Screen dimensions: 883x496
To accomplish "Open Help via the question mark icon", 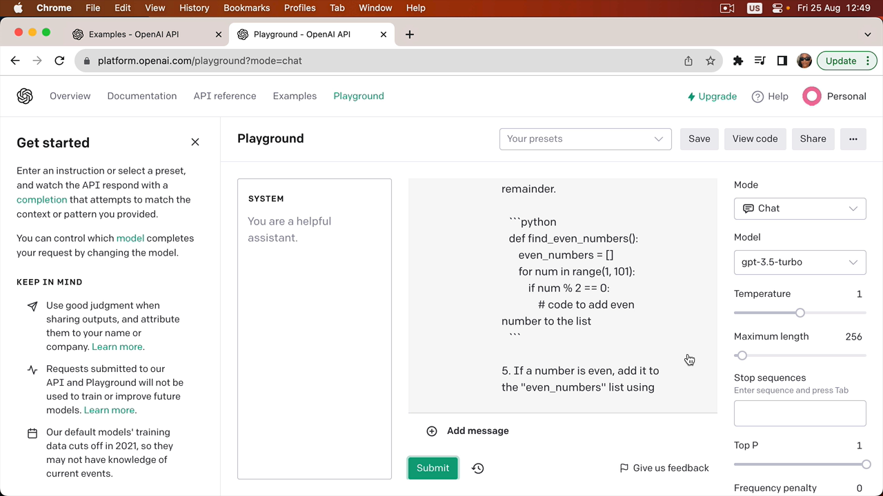I will point(757,96).
